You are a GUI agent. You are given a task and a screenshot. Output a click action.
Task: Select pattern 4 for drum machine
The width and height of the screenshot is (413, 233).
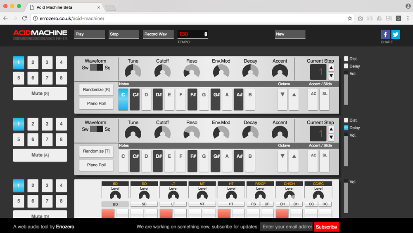pyautogui.click(x=62, y=185)
